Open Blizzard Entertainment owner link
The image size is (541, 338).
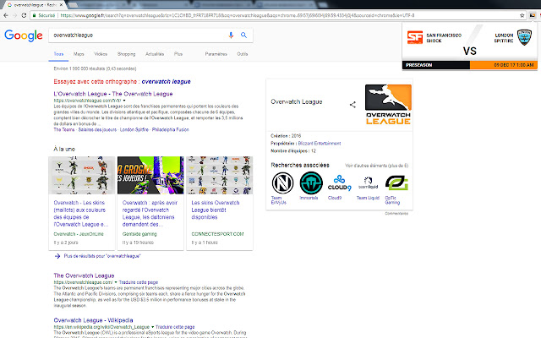pyautogui.click(x=320, y=144)
